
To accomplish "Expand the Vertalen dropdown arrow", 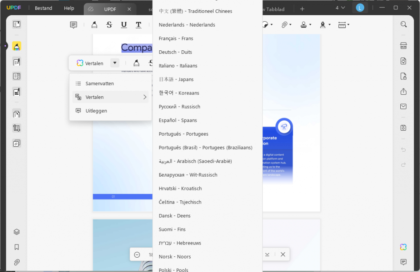I will [x=115, y=63].
